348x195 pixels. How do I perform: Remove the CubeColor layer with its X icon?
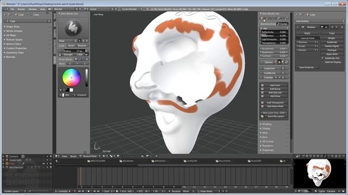[x=283, y=69]
